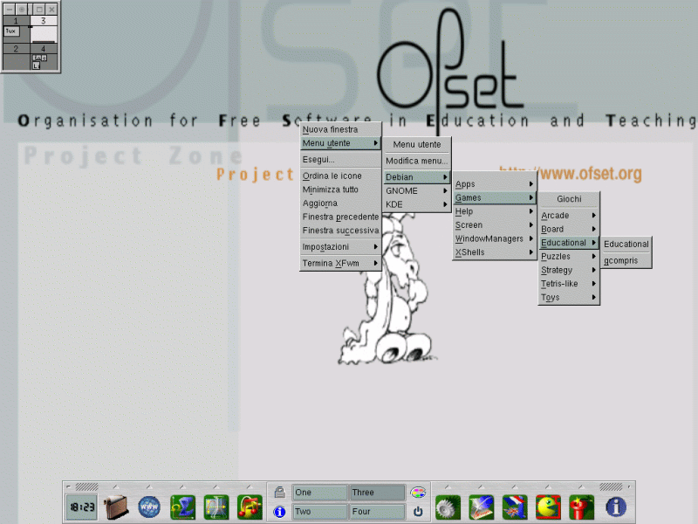This screenshot has width=698, height=524.
Task: Launch the red star-topped icon beside Pac-Man
Action: click(x=581, y=507)
